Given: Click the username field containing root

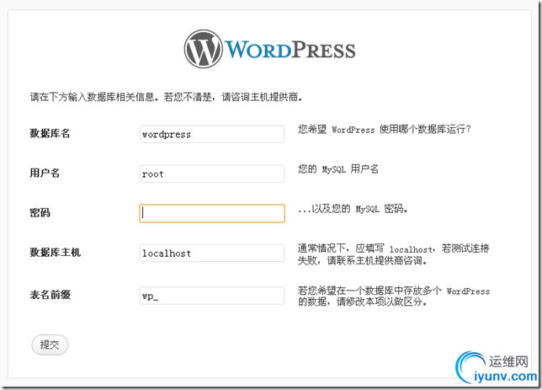Looking at the screenshot, I should pos(212,174).
